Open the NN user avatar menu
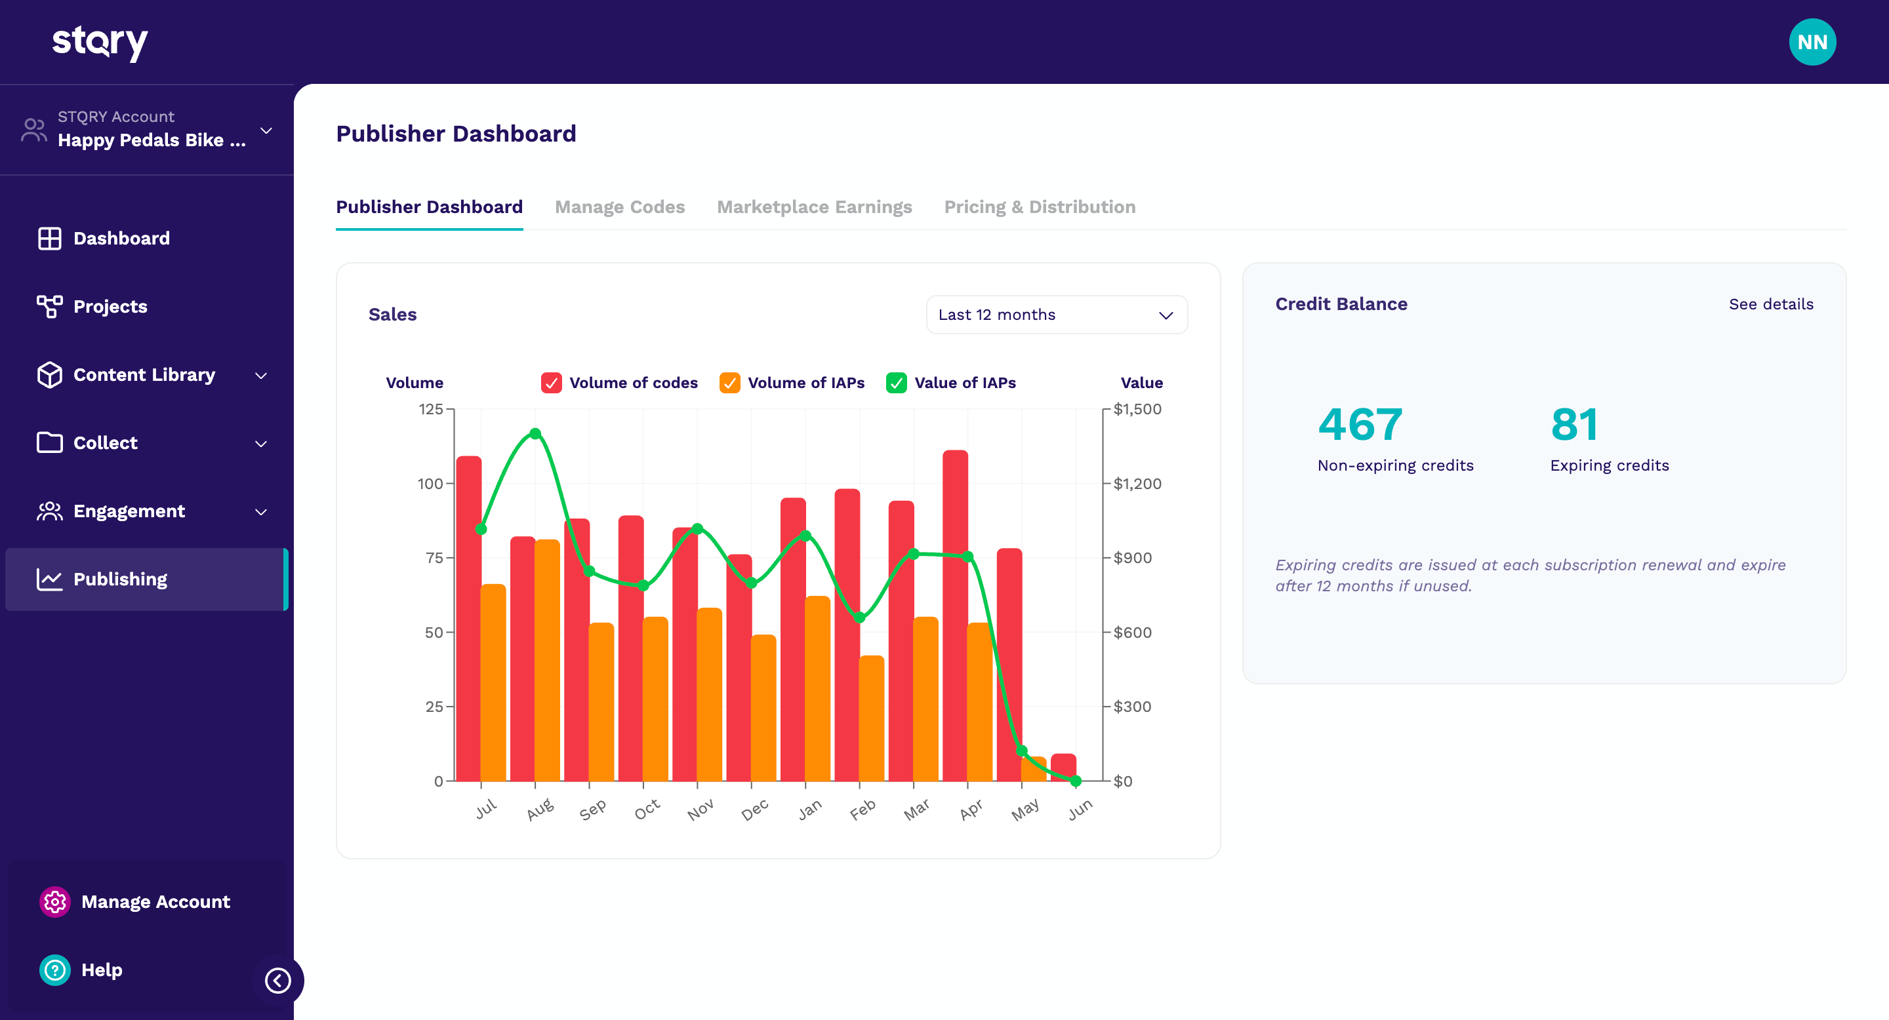Viewport: 1889px width, 1020px height. coord(1812,42)
